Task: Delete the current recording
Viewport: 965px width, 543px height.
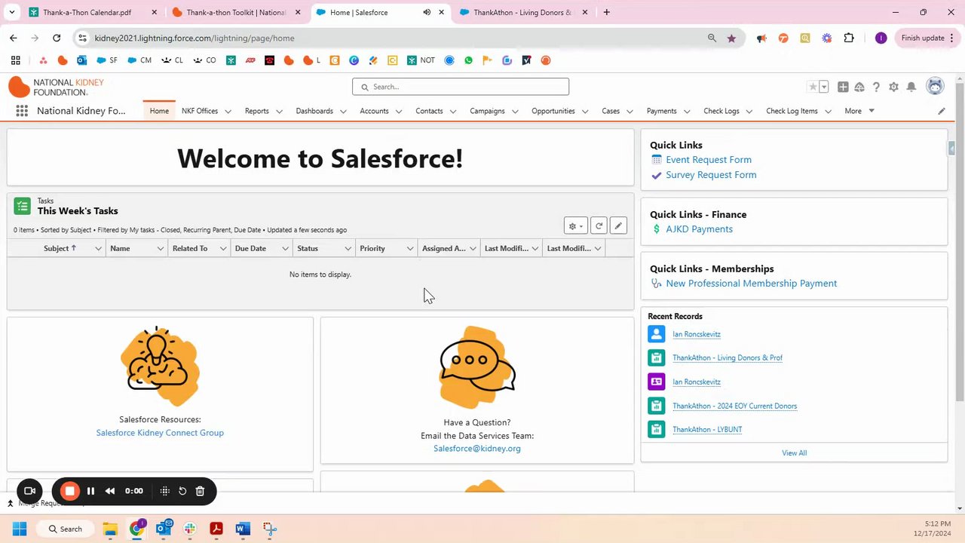Action: pos(200,491)
